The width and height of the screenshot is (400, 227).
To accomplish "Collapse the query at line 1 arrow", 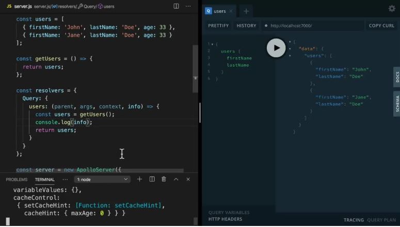I will [x=212, y=44].
